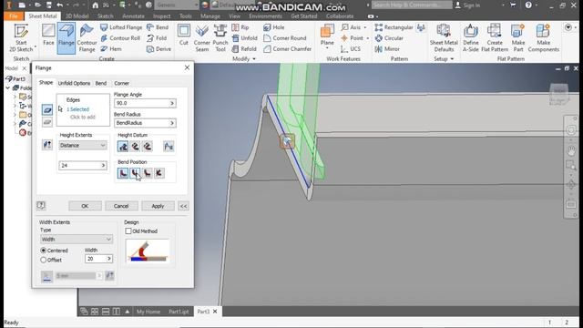The height and width of the screenshot is (328, 583).
Task: Click the Flange dialog help button
Action: tap(41, 206)
